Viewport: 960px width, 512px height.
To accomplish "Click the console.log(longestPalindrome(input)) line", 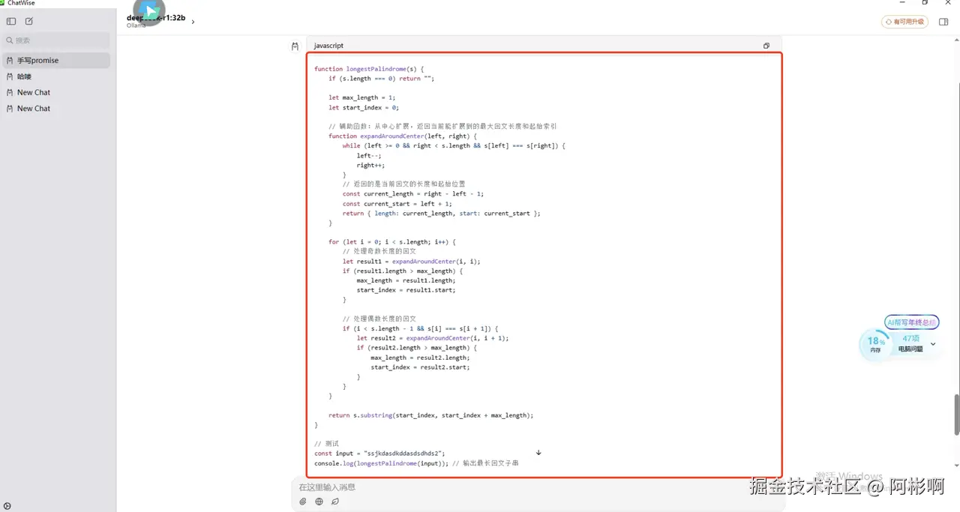I will click(x=416, y=463).
